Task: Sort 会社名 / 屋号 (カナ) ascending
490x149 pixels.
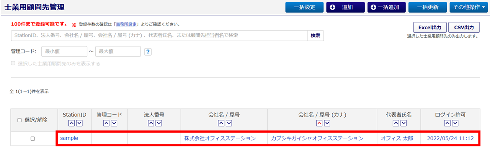Action: point(319,123)
